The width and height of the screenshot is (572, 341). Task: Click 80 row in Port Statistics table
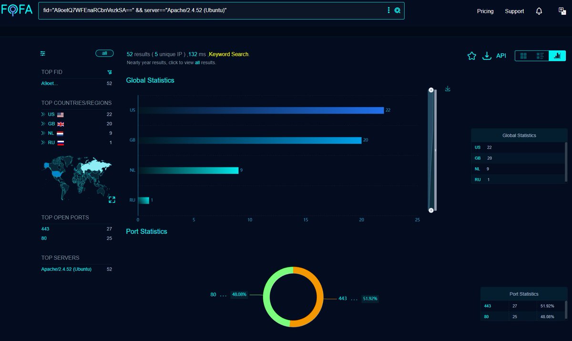click(522, 317)
